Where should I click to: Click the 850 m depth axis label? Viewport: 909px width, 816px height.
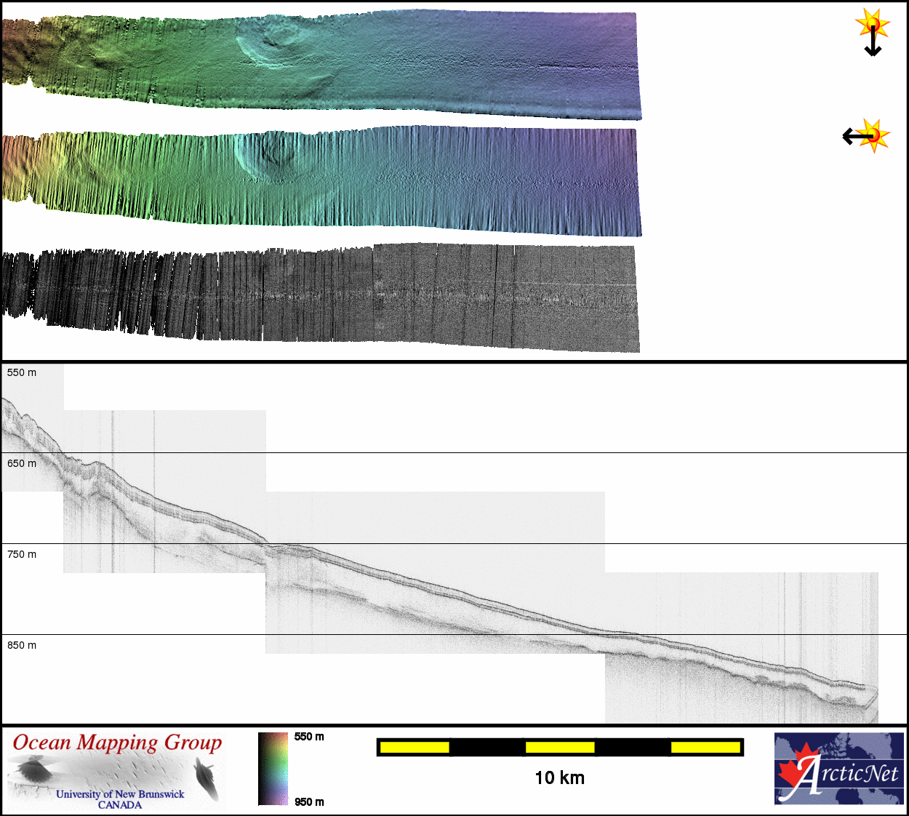coord(22,645)
